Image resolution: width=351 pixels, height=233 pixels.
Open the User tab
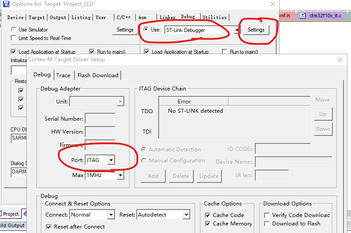[101, 17]
